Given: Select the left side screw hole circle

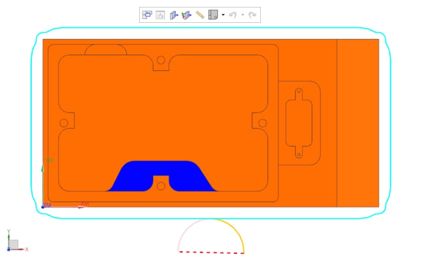Looking at the screenshot, I should (64, 123).
